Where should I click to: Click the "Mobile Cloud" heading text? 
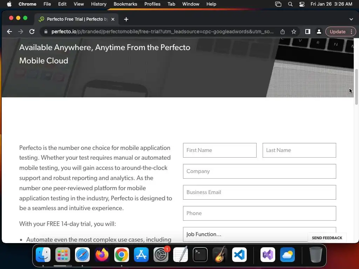coord(44,61)
